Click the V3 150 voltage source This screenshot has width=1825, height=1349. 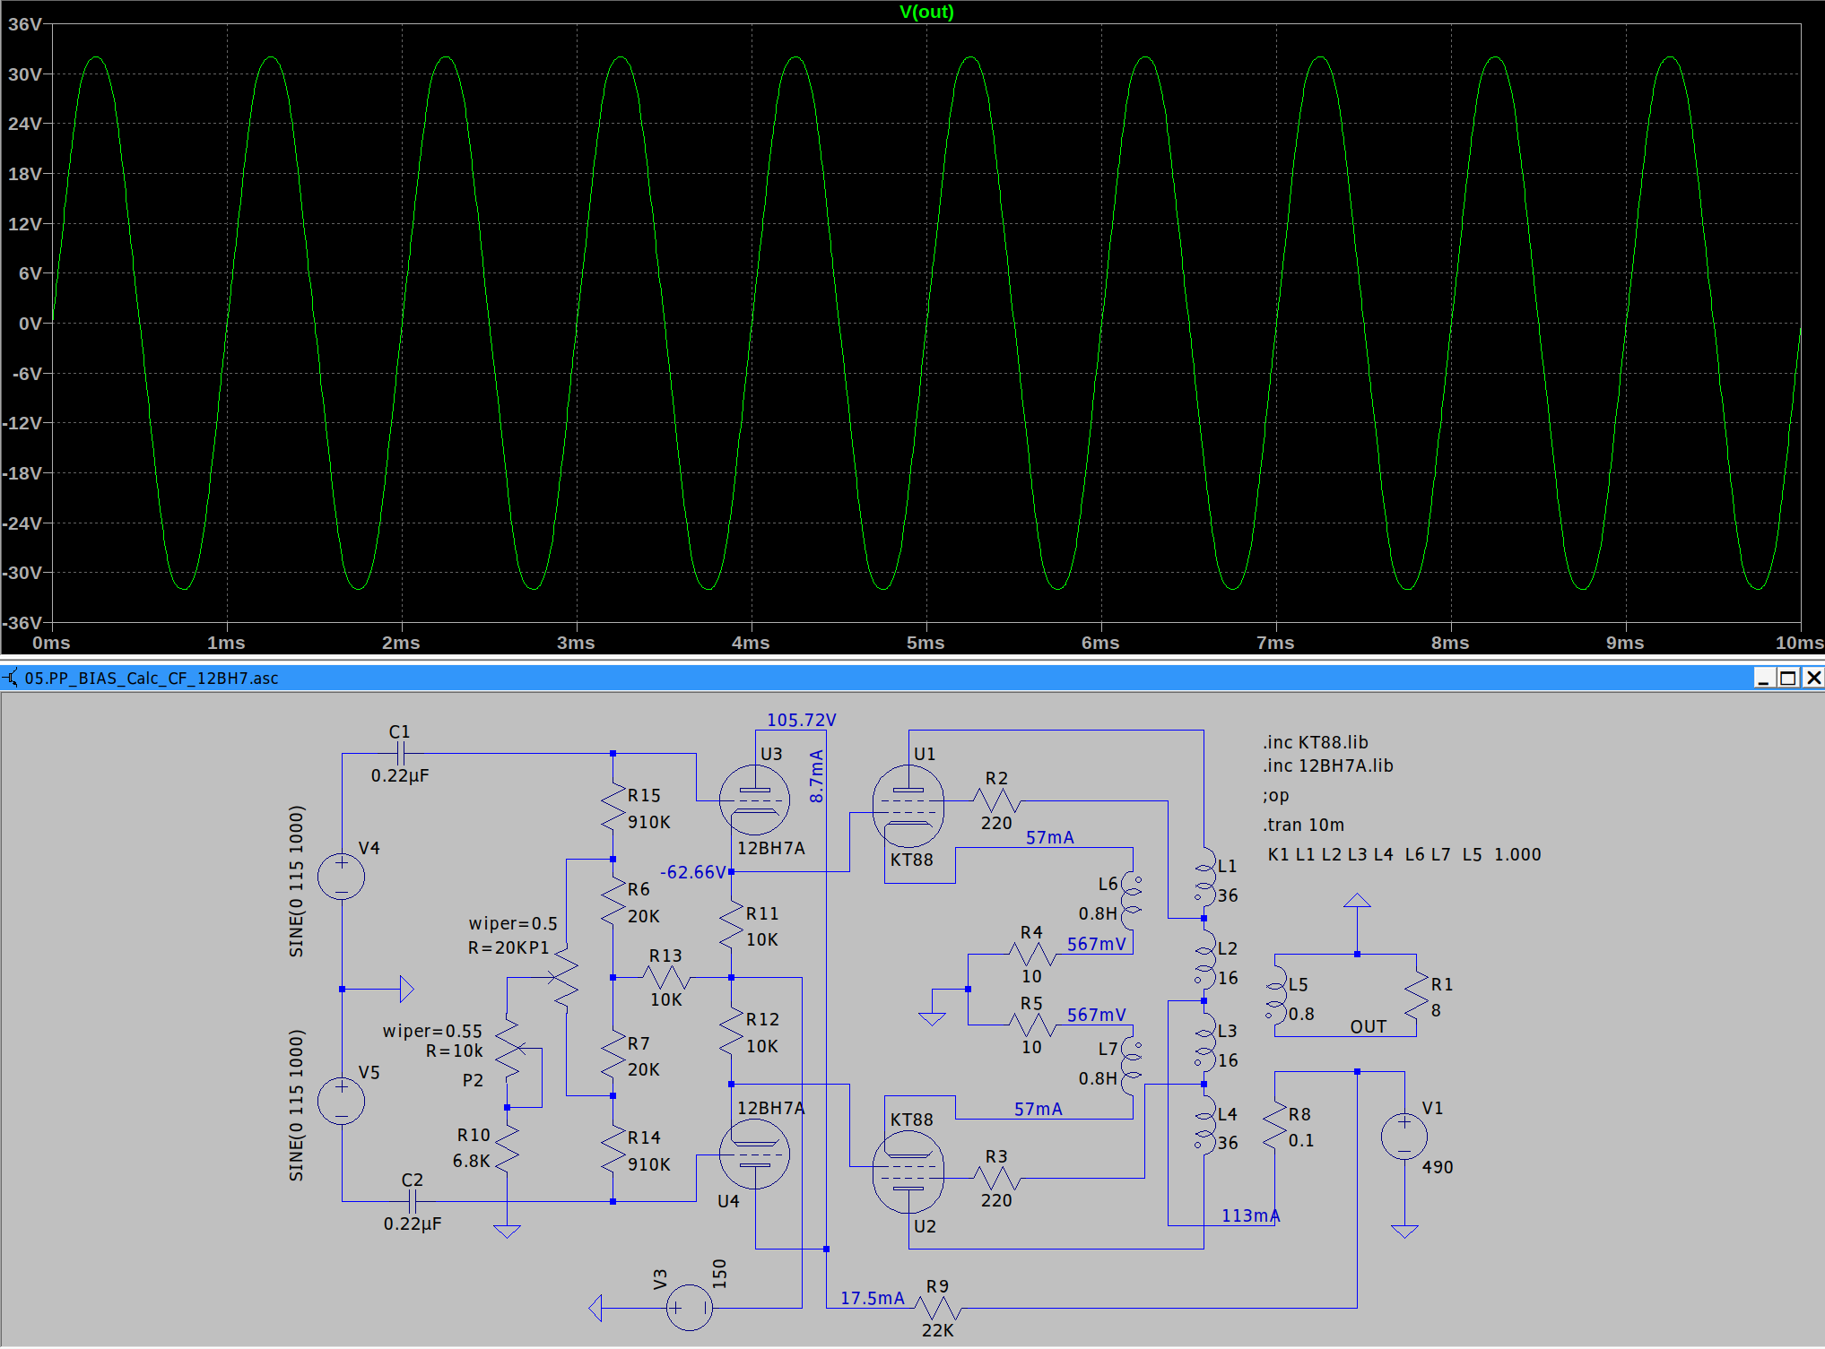point(690,1308)
